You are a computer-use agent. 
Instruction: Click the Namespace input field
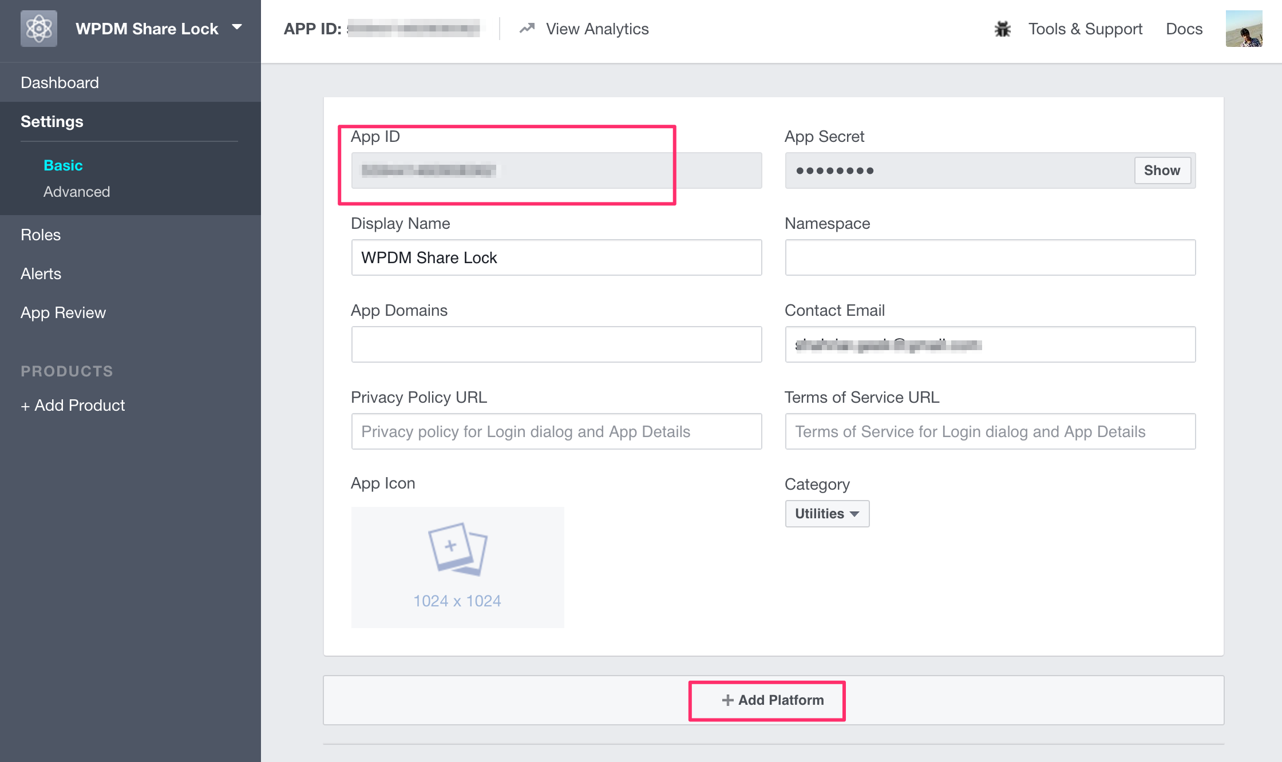coord(990,257)
